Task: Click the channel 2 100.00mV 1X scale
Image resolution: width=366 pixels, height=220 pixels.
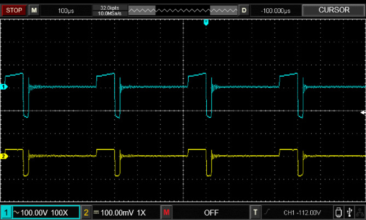Action: click(123, 213)
